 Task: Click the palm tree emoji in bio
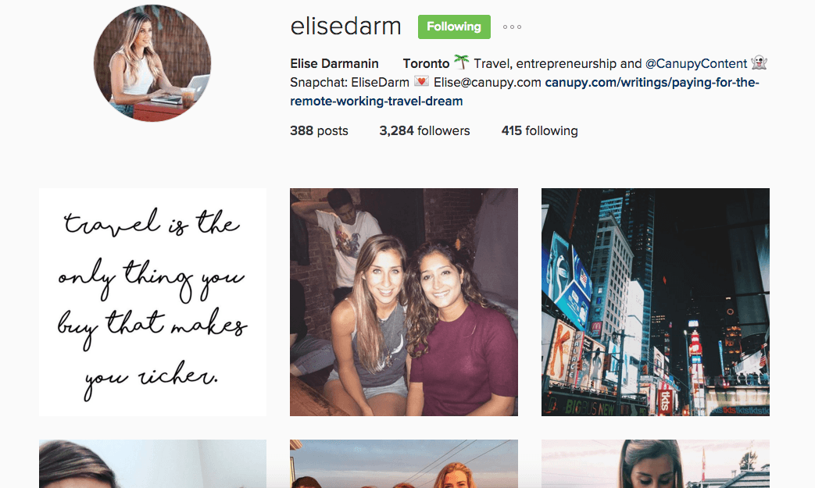(x=461, y=62)
